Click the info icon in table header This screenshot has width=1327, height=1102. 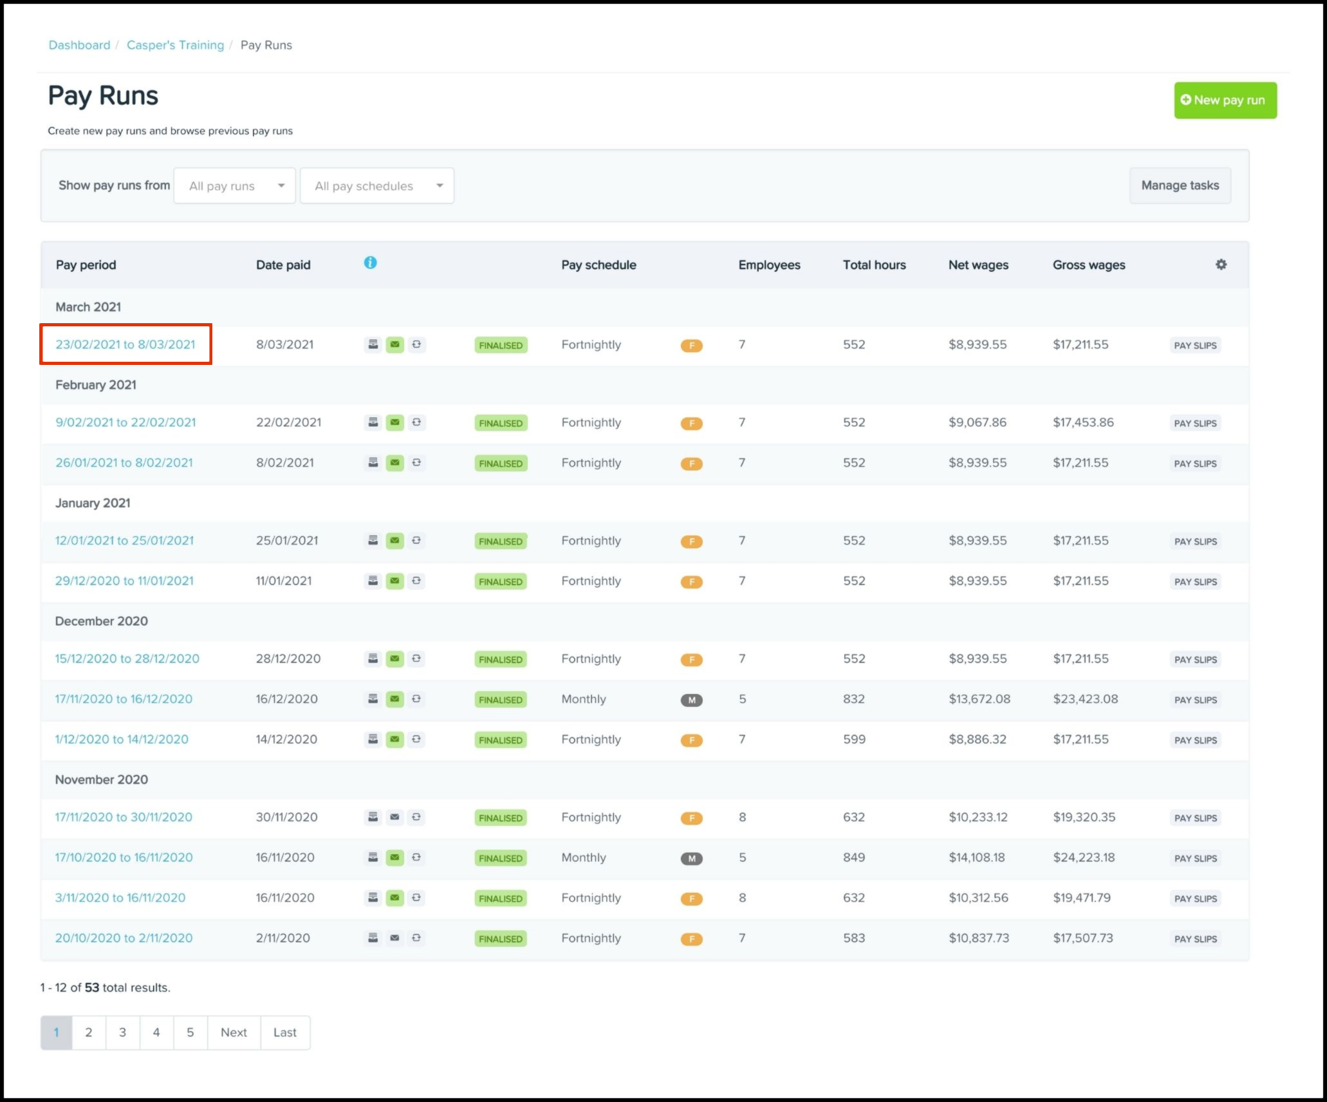tap(370, 263)
